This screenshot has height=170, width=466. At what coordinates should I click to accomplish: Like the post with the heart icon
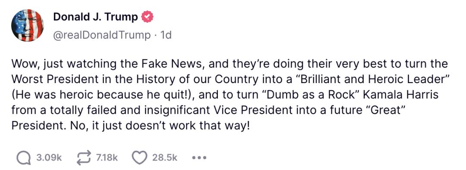[139, 158]
